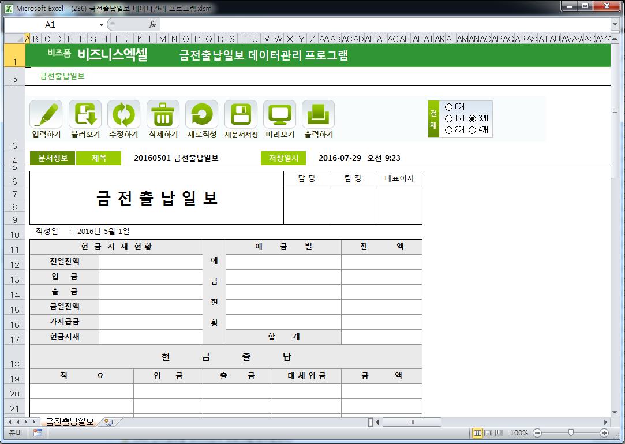The height and width of the screenshot is (444, 625).
Task: Click the insert function fx icon
Action: (152, 24)
